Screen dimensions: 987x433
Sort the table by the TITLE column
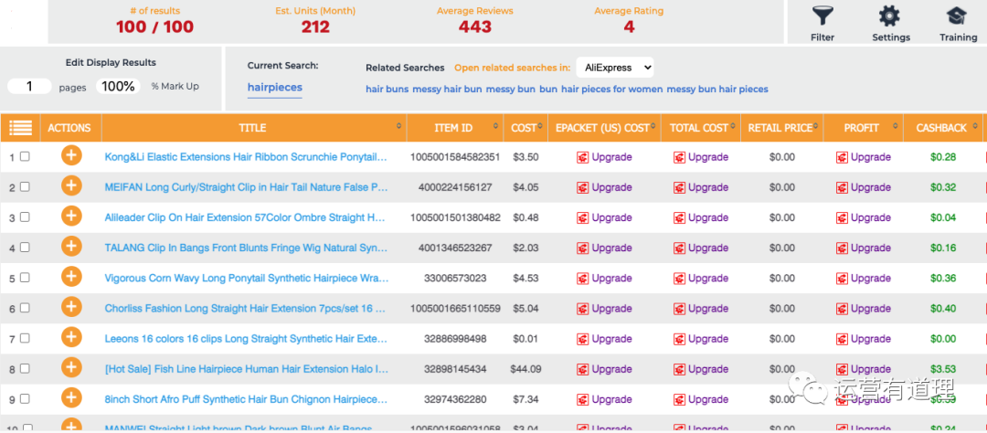click(x=252, y=128)
